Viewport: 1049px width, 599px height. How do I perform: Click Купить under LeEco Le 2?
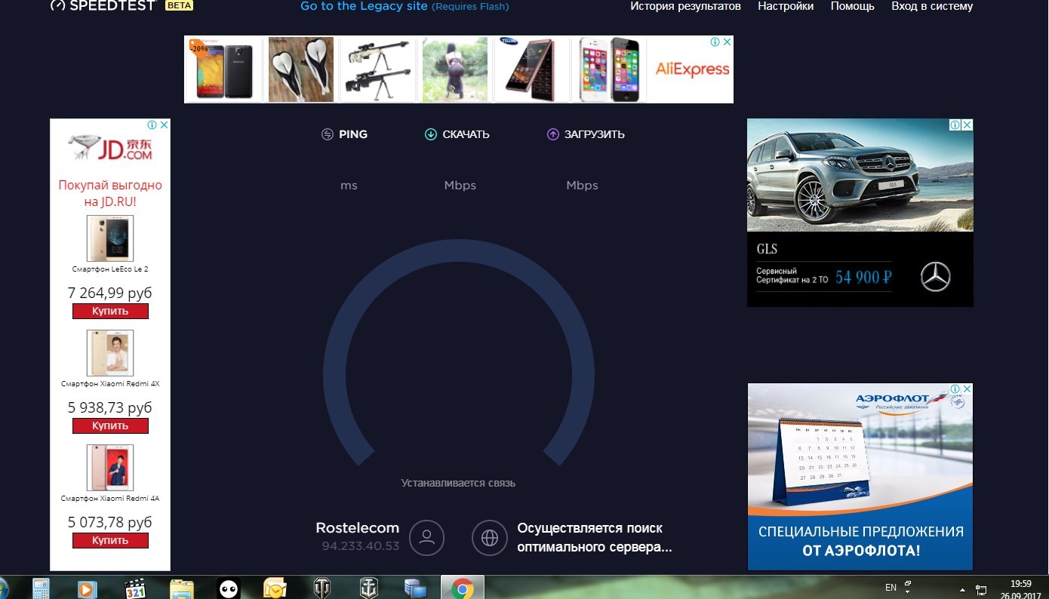110,311
